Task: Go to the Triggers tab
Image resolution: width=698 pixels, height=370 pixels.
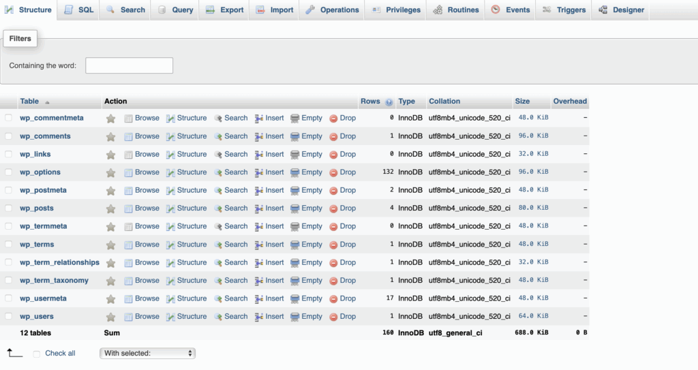Action: [564, 10]
